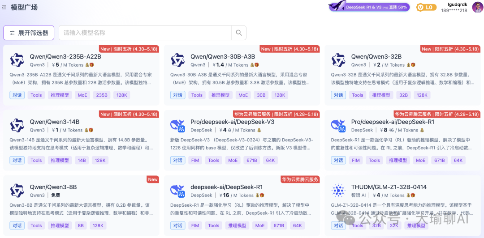The width and height of the screenshot is (484, 238).
Task: Click the Qwen logo on Qwen3-30B-A3B card
Action: pos(177,60)
